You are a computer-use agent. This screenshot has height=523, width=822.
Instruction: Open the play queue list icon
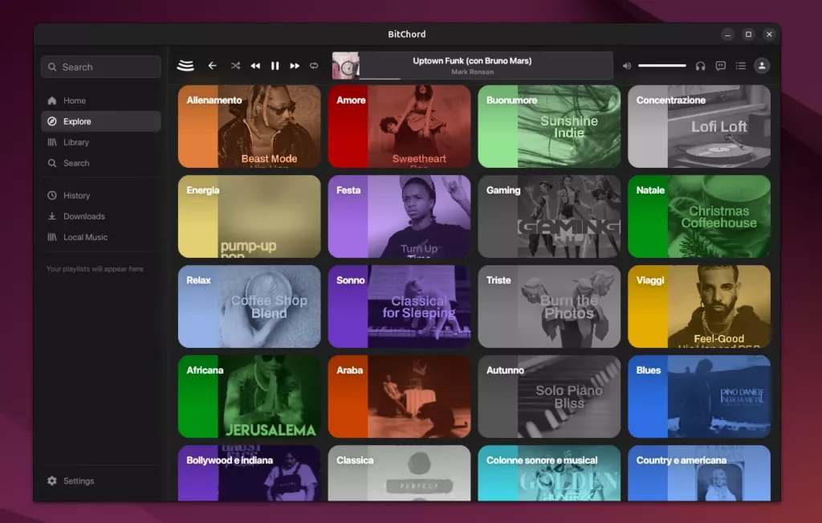click(741, 66)
